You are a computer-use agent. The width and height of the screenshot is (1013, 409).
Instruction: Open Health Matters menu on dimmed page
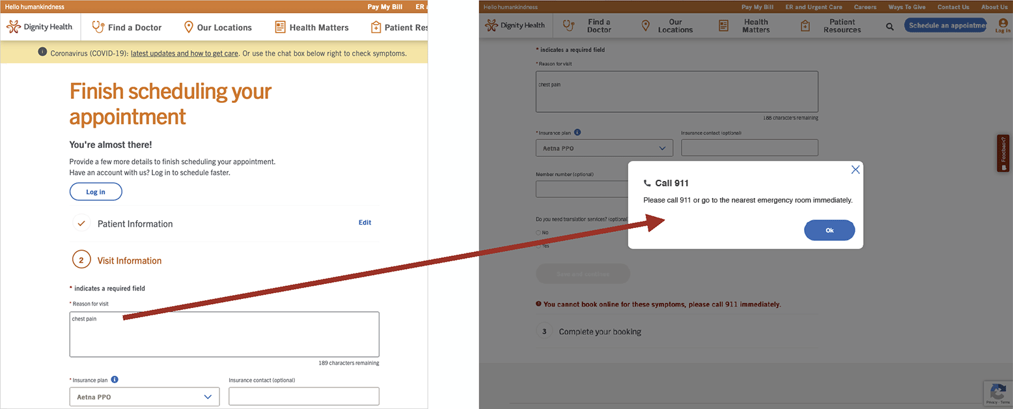(755, 25)
